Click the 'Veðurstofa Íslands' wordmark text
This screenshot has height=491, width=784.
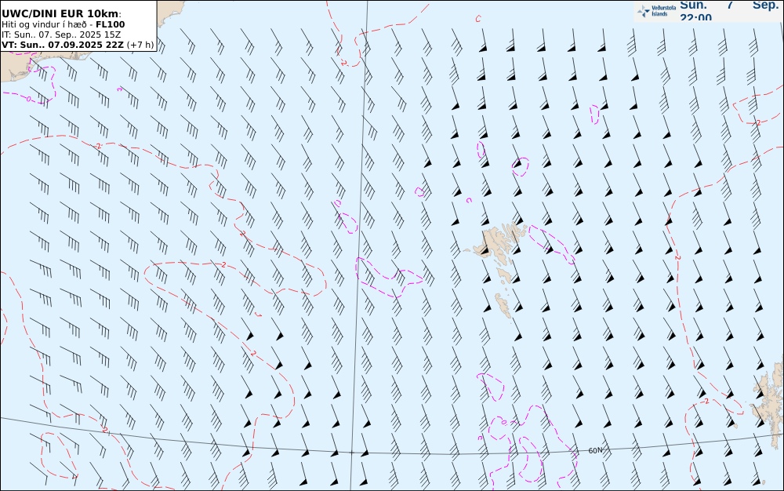pos(664,11)
